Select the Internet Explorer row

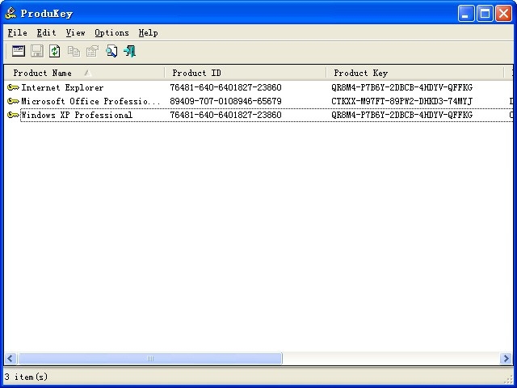pos(258,87)
